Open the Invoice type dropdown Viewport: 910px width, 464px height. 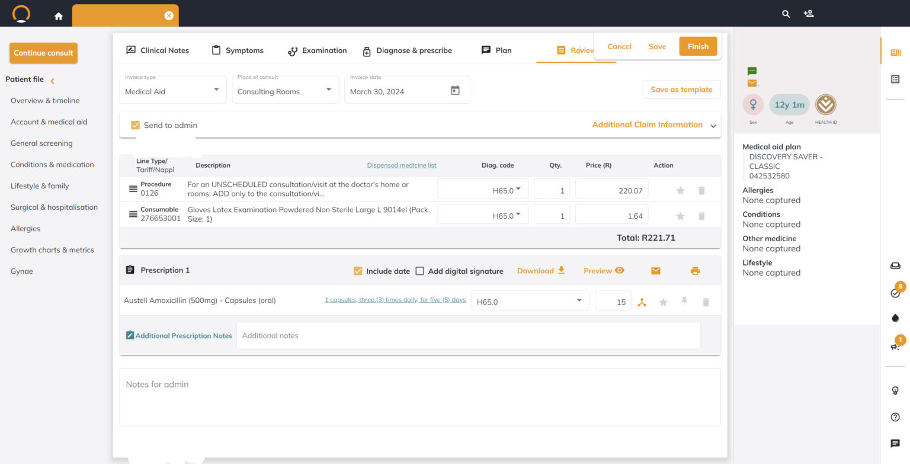pyautogui.click(x=217, y=89)
